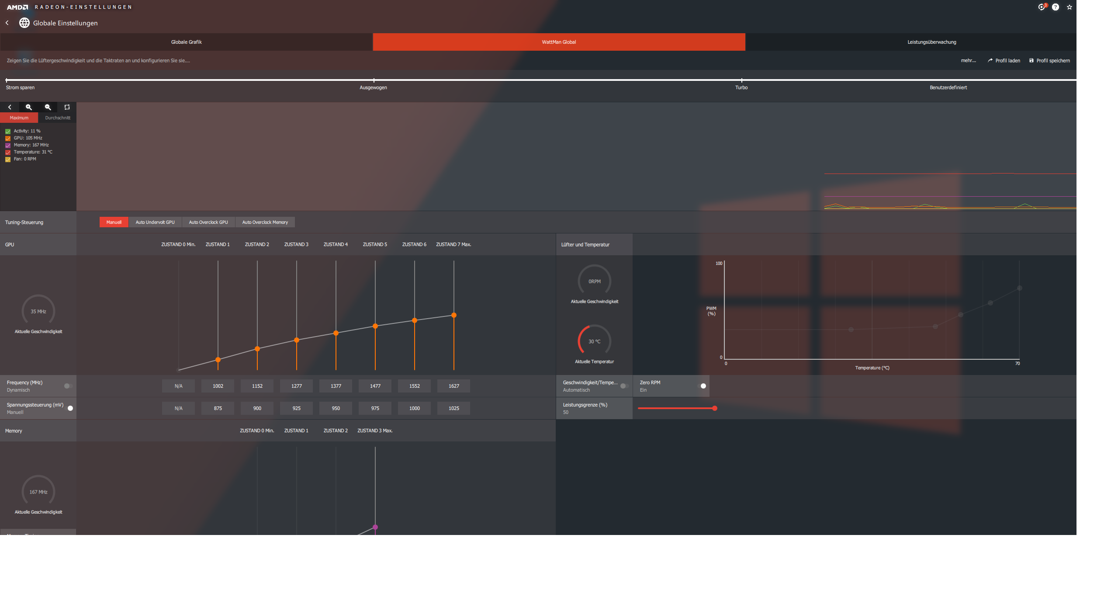Click the reset graph view icon

[67, 107]
